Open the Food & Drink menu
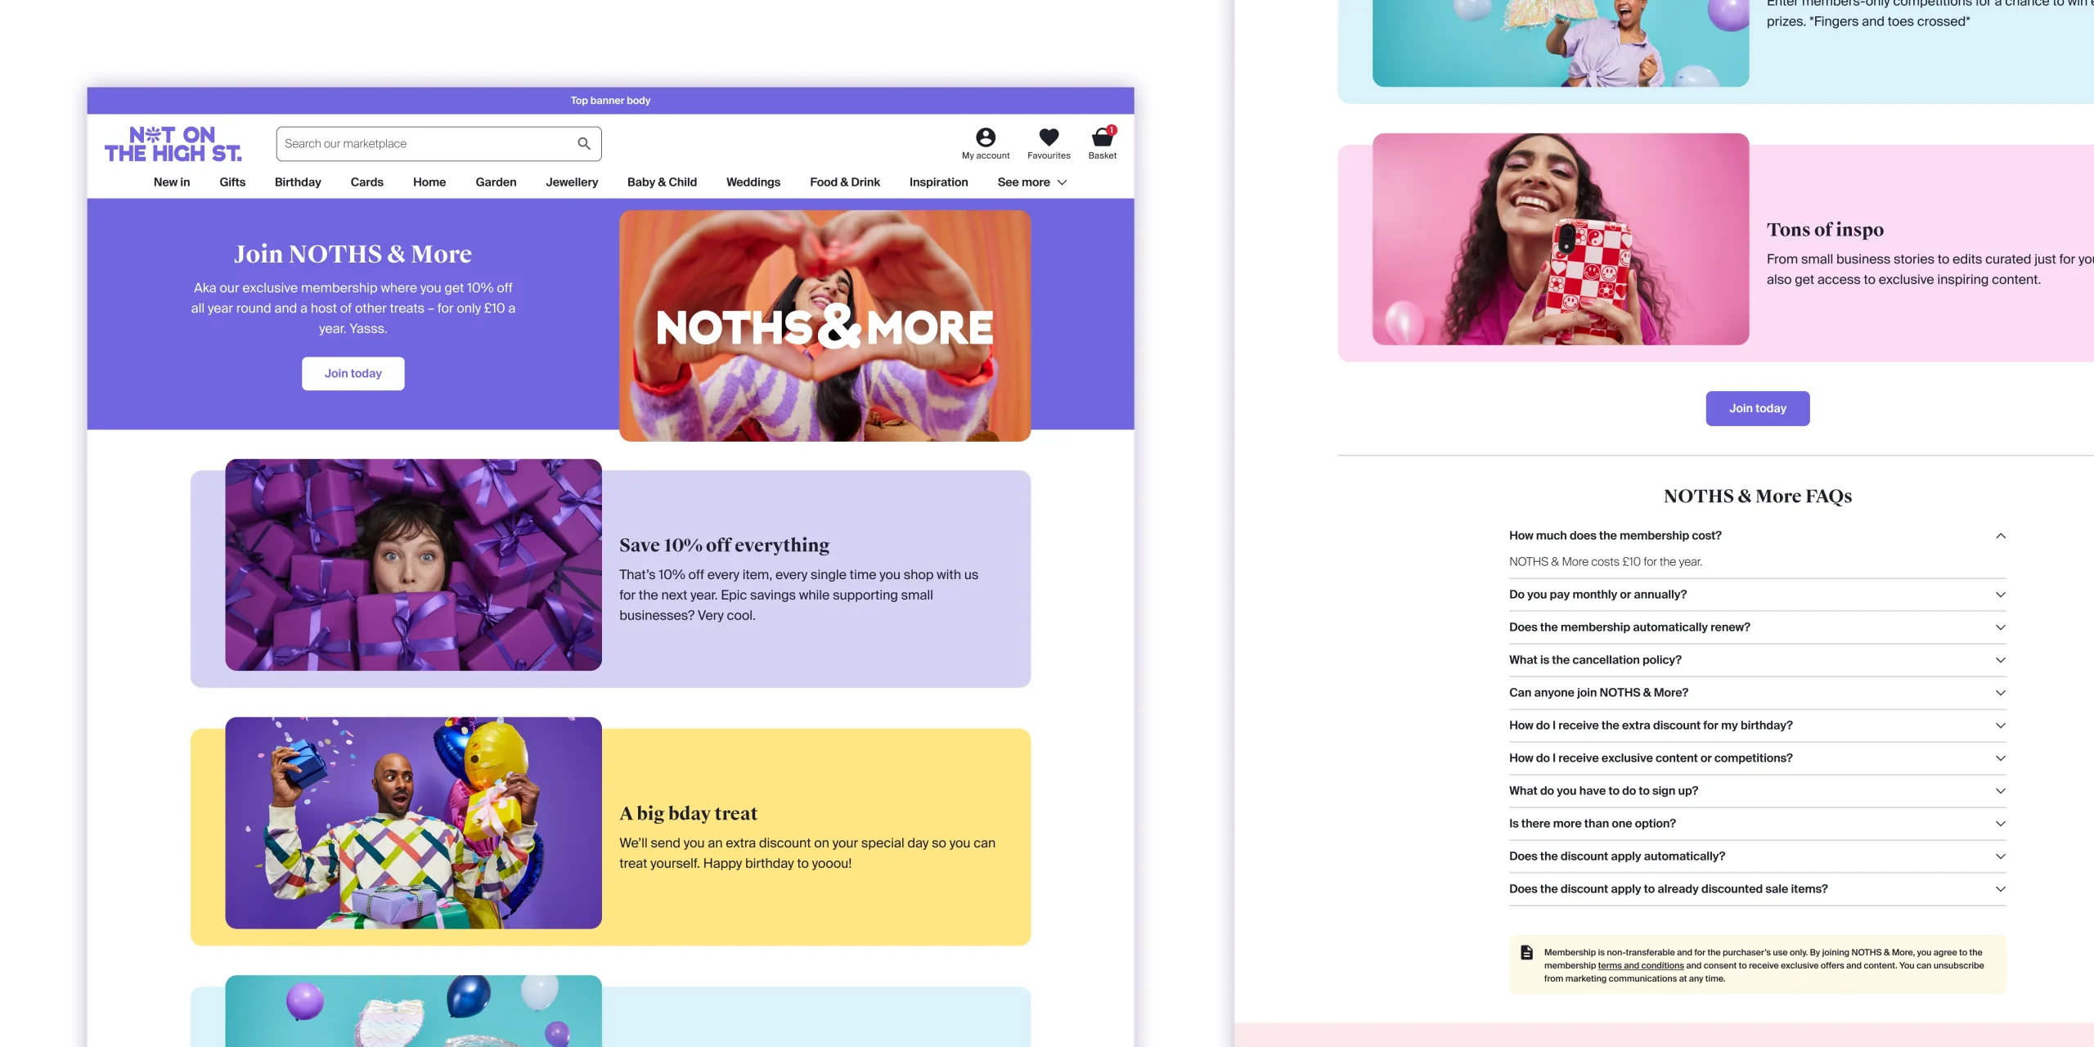This screenshot has width=2094, height=1047. pyautogui.click(x=845, y=182)
